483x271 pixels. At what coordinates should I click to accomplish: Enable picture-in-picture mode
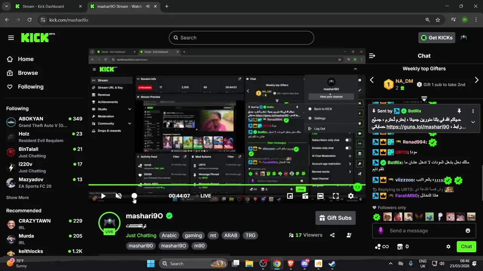coord(290,196)
